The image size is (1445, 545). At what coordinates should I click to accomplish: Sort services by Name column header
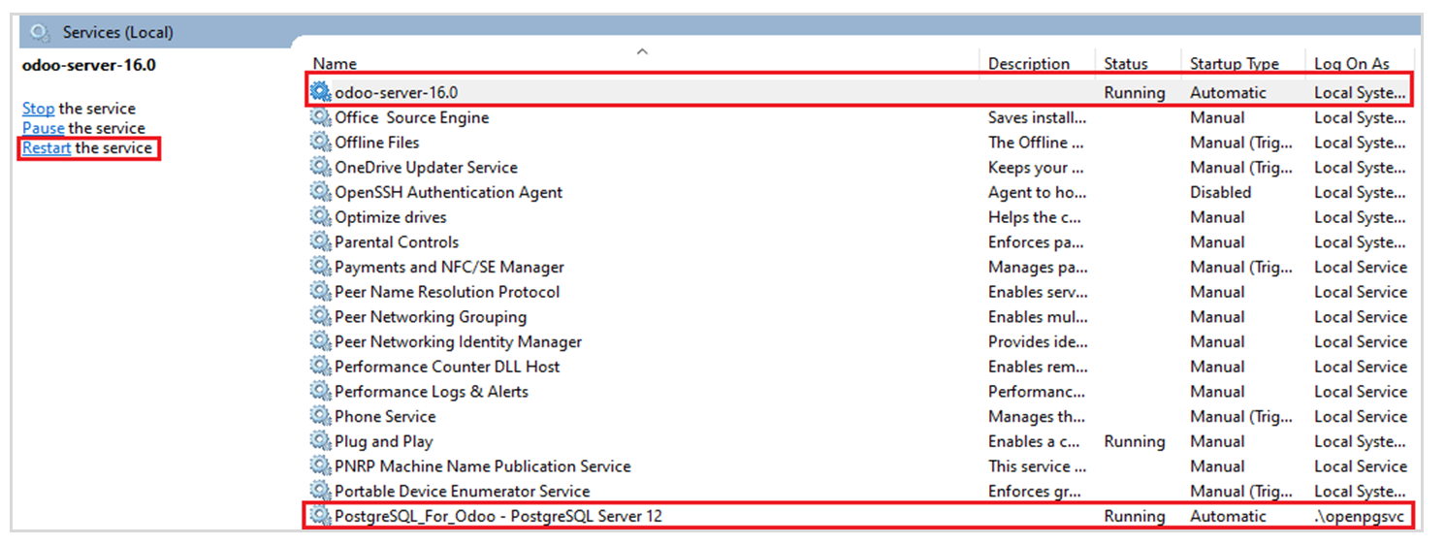(335, 64)
